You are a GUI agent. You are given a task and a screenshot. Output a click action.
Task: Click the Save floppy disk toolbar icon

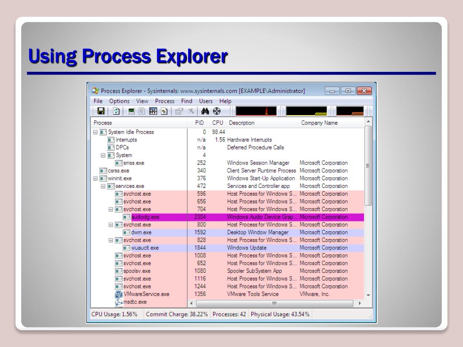101,111
